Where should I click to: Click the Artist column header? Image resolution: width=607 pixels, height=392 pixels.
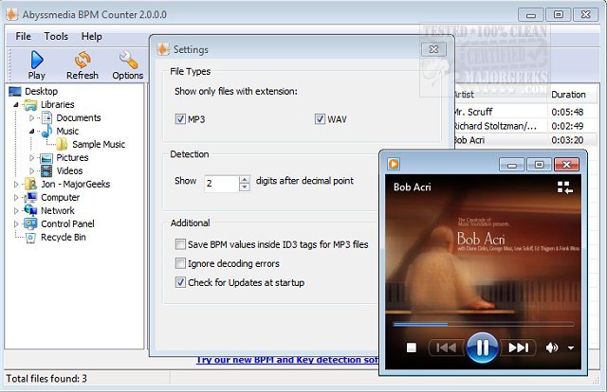pos(500,95)
